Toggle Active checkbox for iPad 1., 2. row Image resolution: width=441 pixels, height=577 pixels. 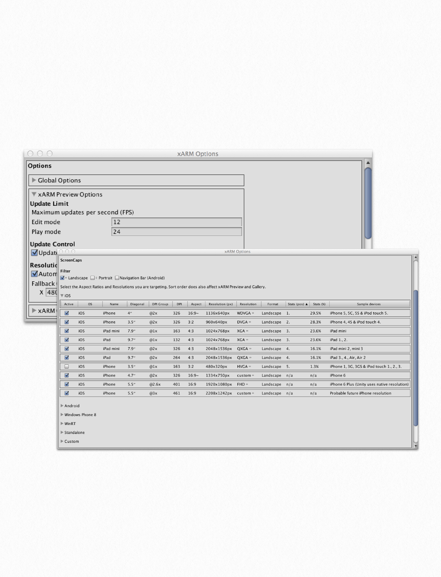[67, 340]
